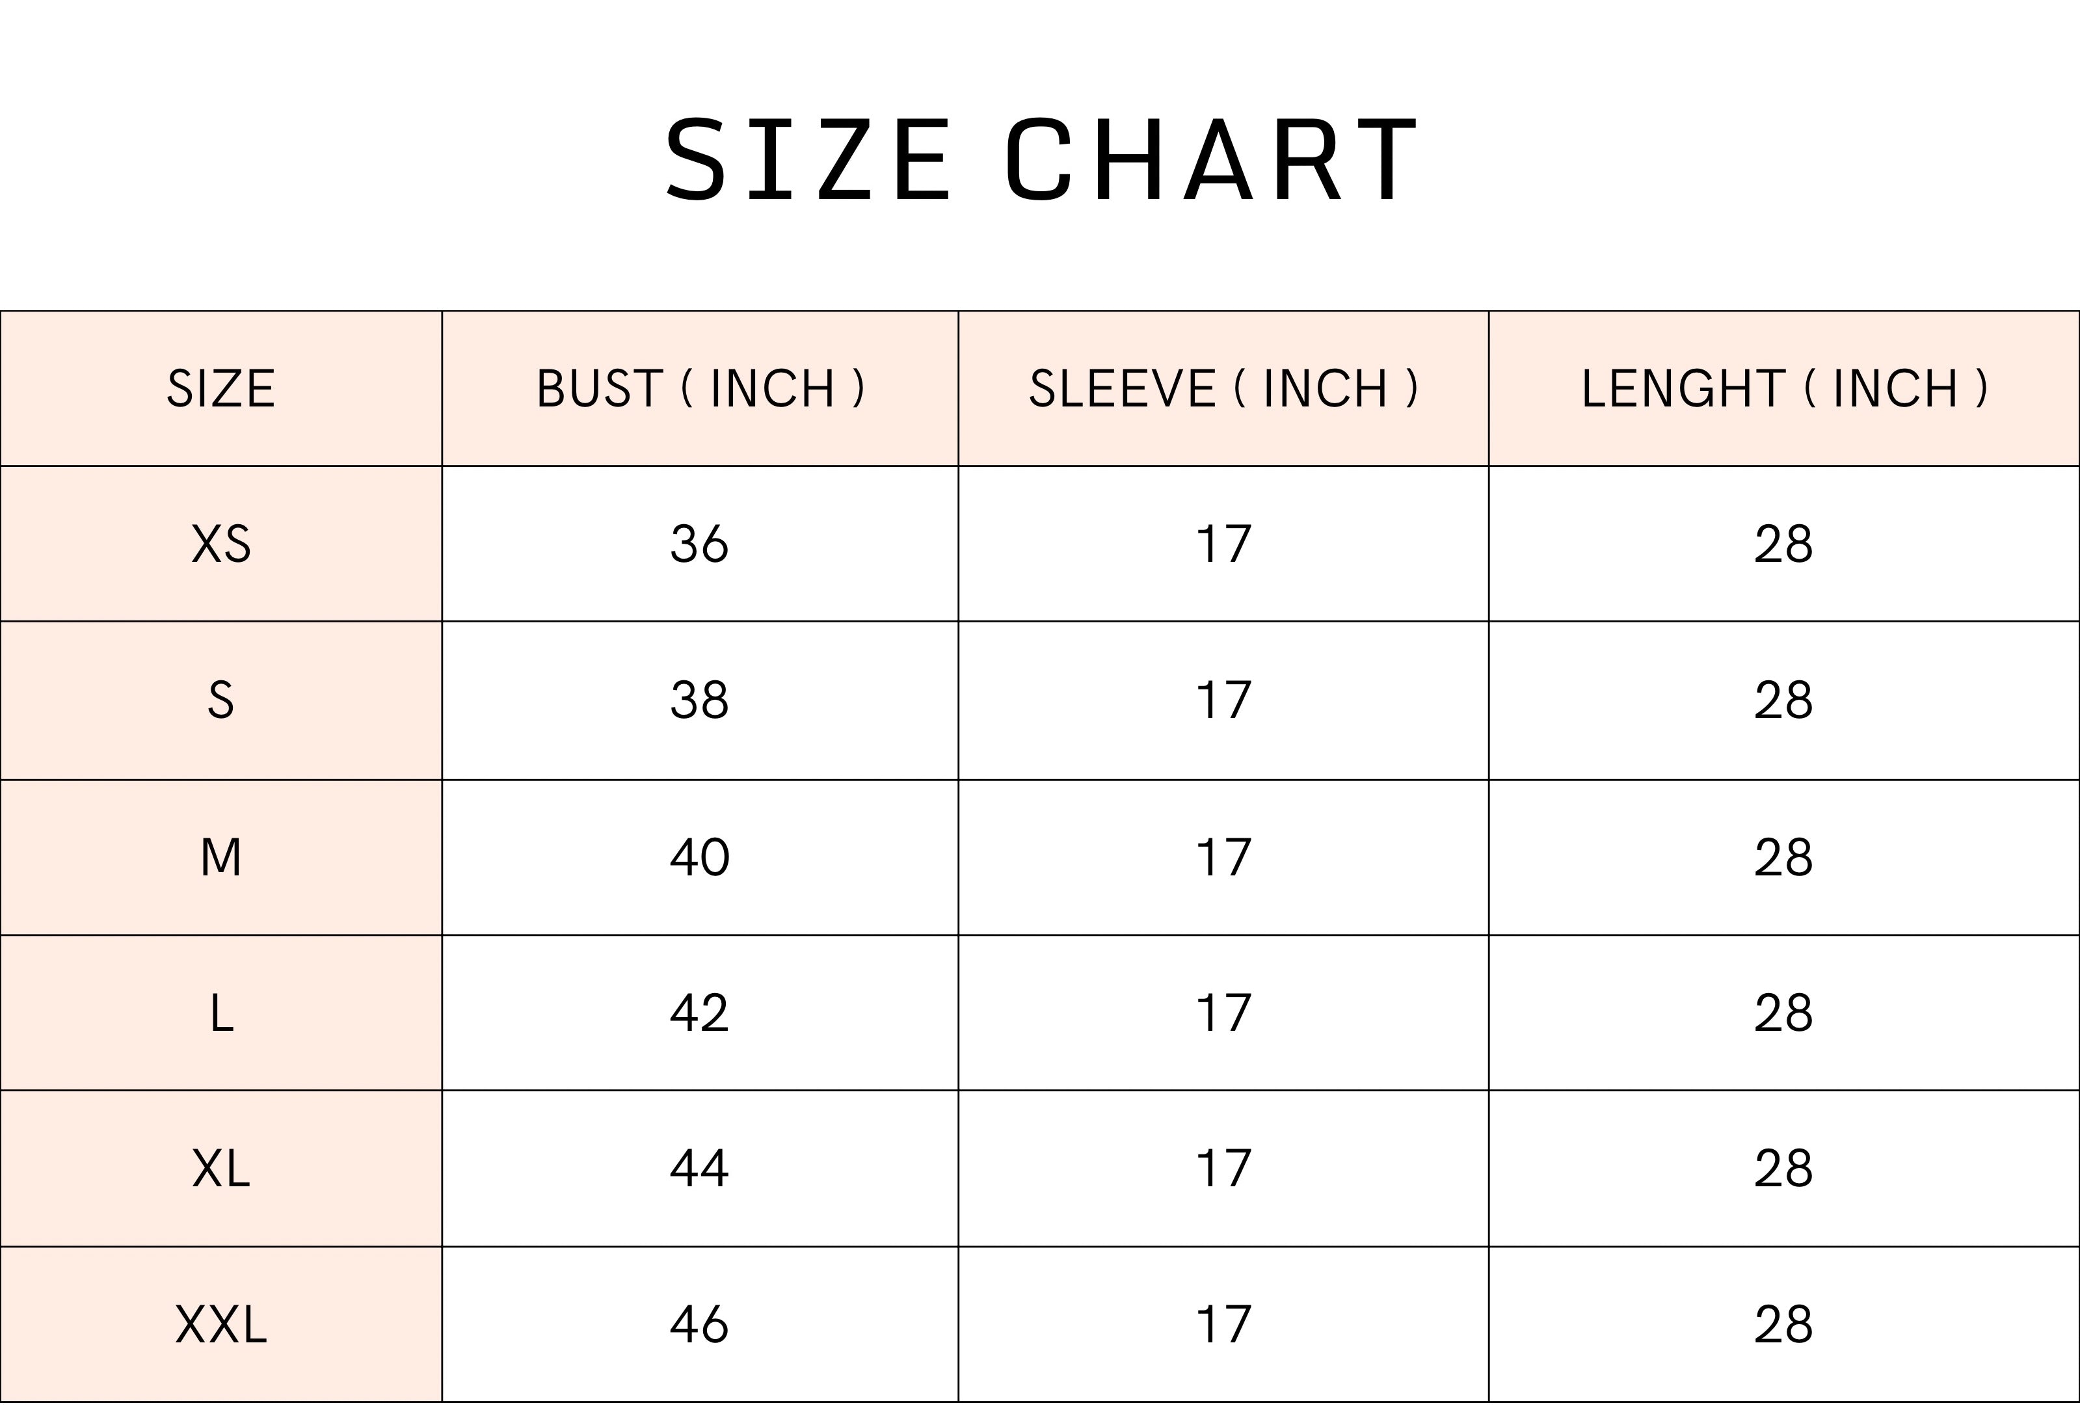Click the LENGHT ( INCH ) header cell
This screenshot has width=2080, height=1410.
coord(1784,388)
